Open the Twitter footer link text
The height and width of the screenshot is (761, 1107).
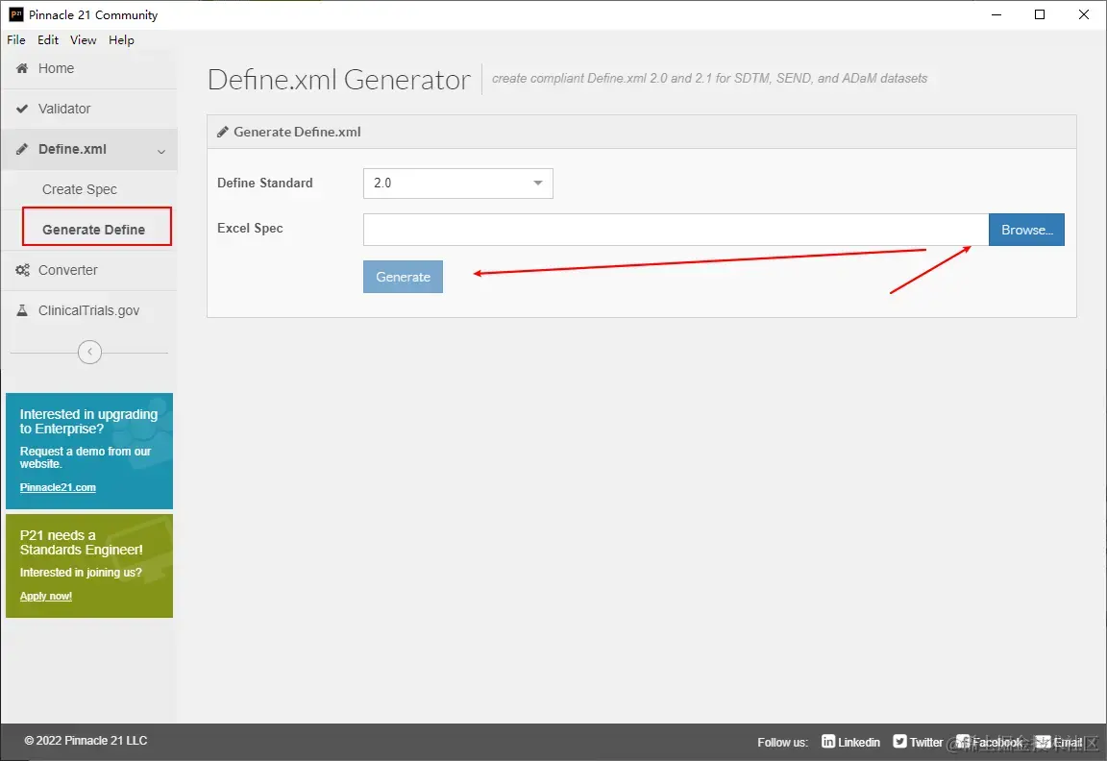click(x=926, y=742)
